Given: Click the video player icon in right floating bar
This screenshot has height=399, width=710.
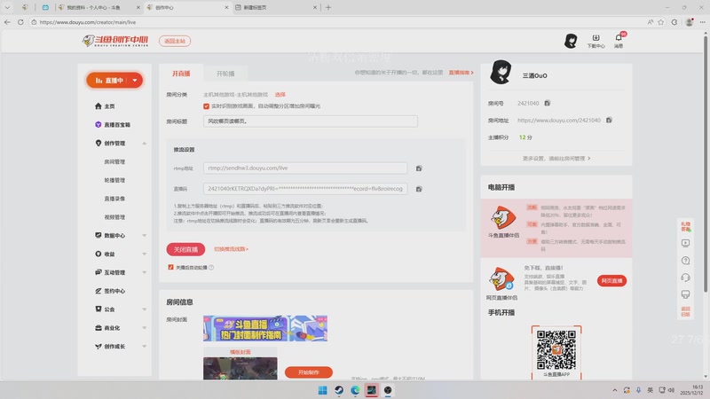Looking at the screenshot, I should pyautogui.click(x=685, y=243).
